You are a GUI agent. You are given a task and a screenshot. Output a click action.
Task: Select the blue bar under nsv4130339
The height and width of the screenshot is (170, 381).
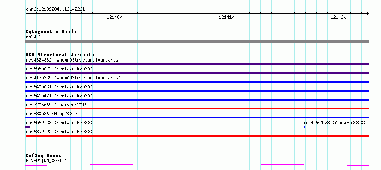pyautogui.click(x=197, y=82)
